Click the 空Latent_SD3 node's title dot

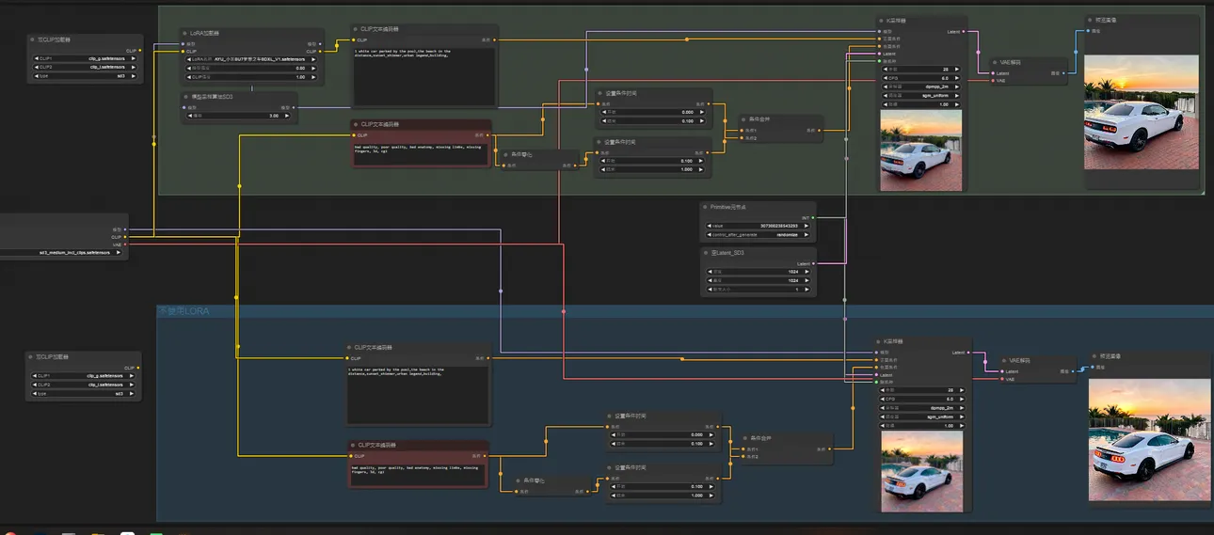pos(705,252)
